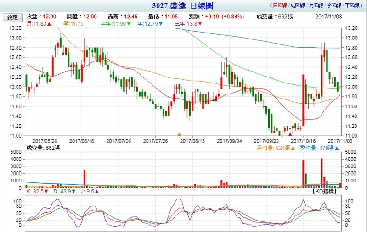Click the blue down arrow beside 年:12.79
This screenshot has height=232, width=367.
click(x=160, y=23)
